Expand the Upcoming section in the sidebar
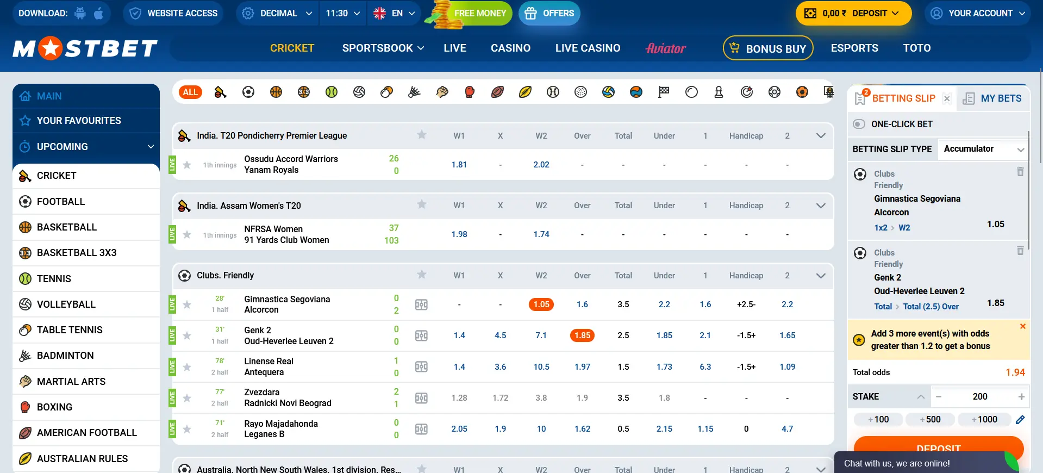Viewport: 1043px width, 473px height. (86, 147)
